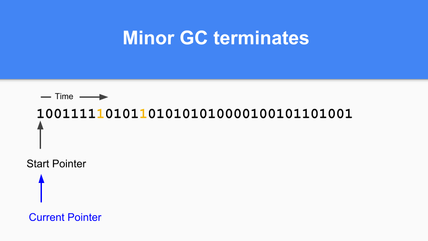Click the Time label
The image size is (428, 241).
pos(64,96)
